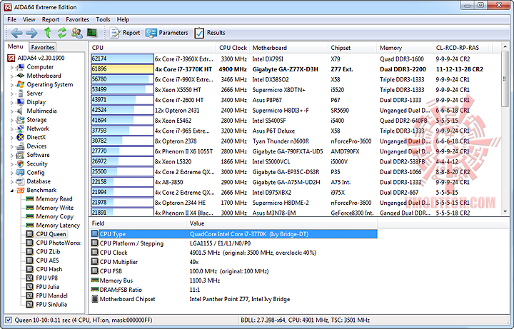Expand the Display tree node
Screen dimensions: 514x329
(x=12, y=103)
